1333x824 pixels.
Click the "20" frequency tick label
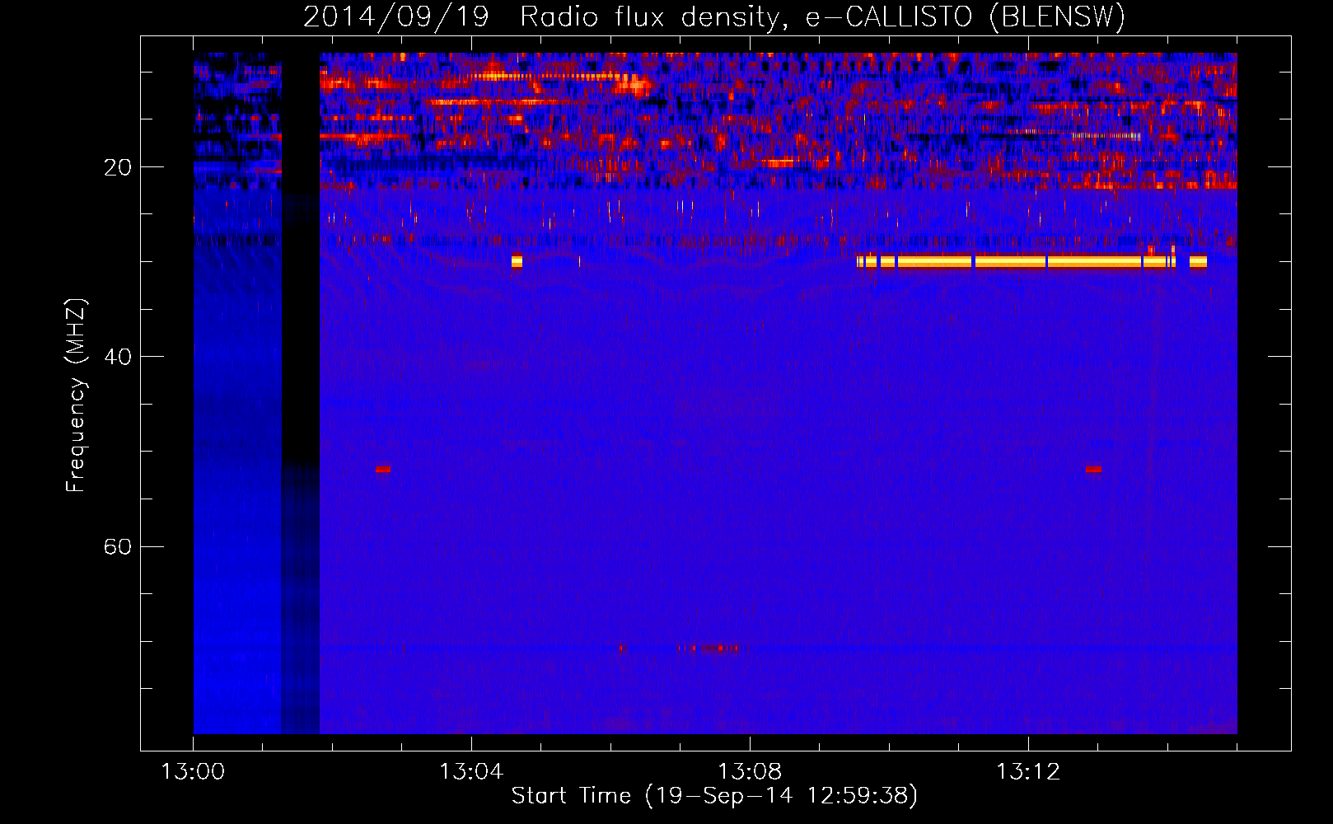[x=118, y=167]
